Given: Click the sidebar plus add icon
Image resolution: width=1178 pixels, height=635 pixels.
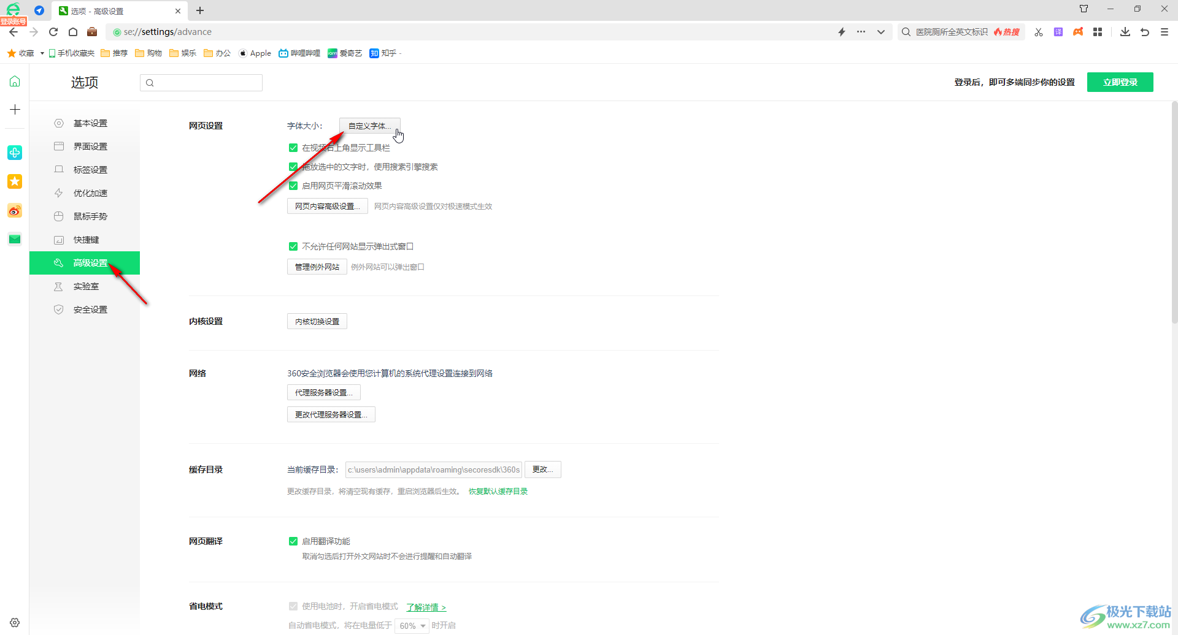Looking at the screenshot, I should 15,110.
